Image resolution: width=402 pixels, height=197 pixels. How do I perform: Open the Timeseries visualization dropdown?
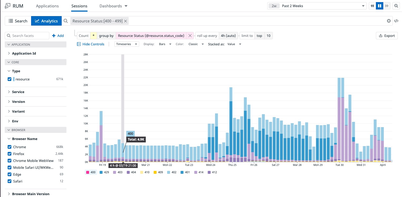tap(127, 44)
